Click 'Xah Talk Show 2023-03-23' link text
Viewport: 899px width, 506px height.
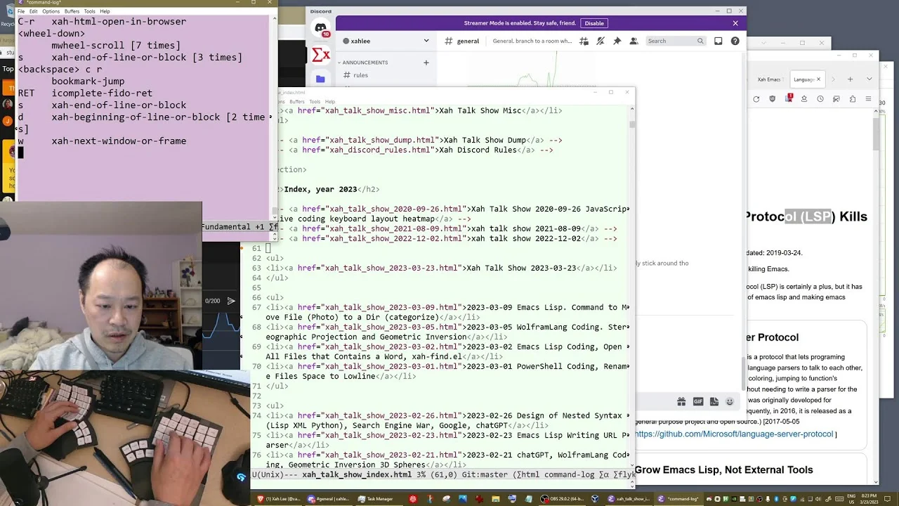click(521, 268)
